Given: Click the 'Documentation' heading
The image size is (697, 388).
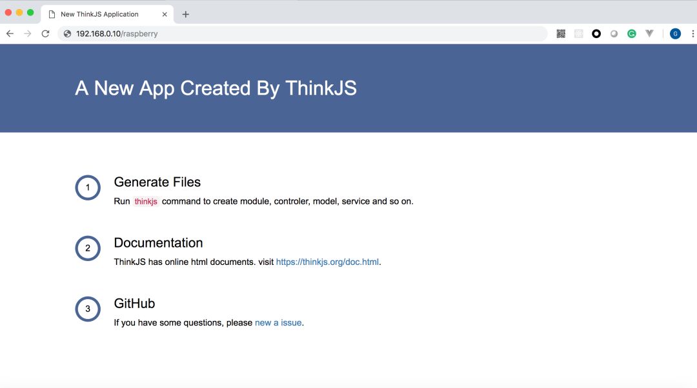Looking at the screenshot, I should [158, 243].
